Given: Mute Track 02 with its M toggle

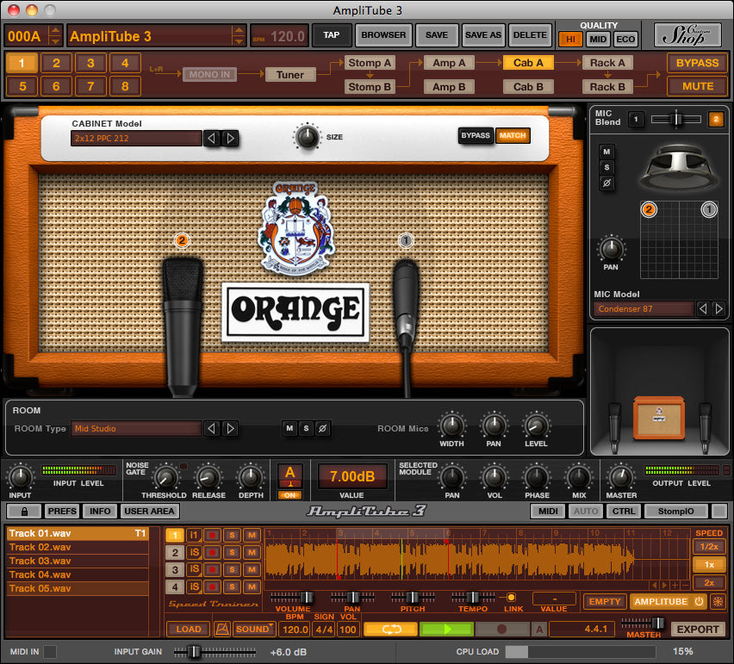Looking at the screenshot, I should pyautogui.click(x=251, y=553).
